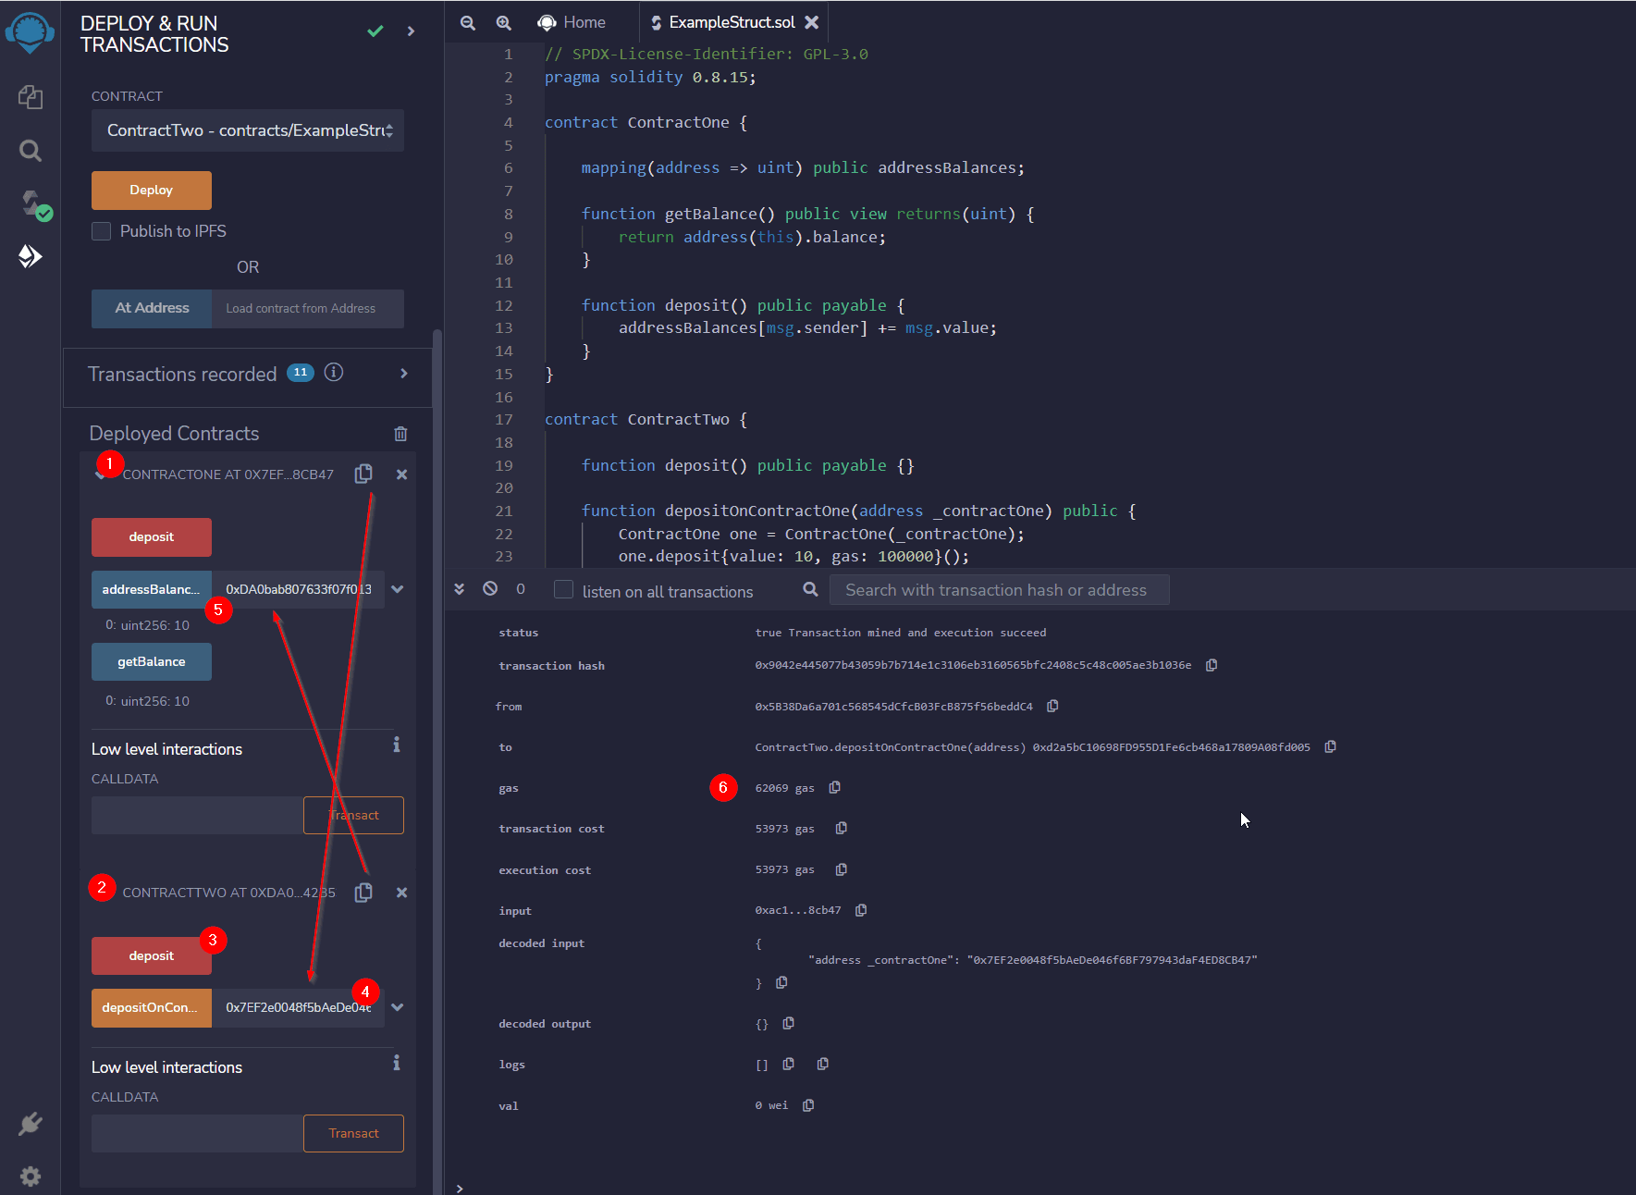Click the addressBalances call button

pos(152,589)
